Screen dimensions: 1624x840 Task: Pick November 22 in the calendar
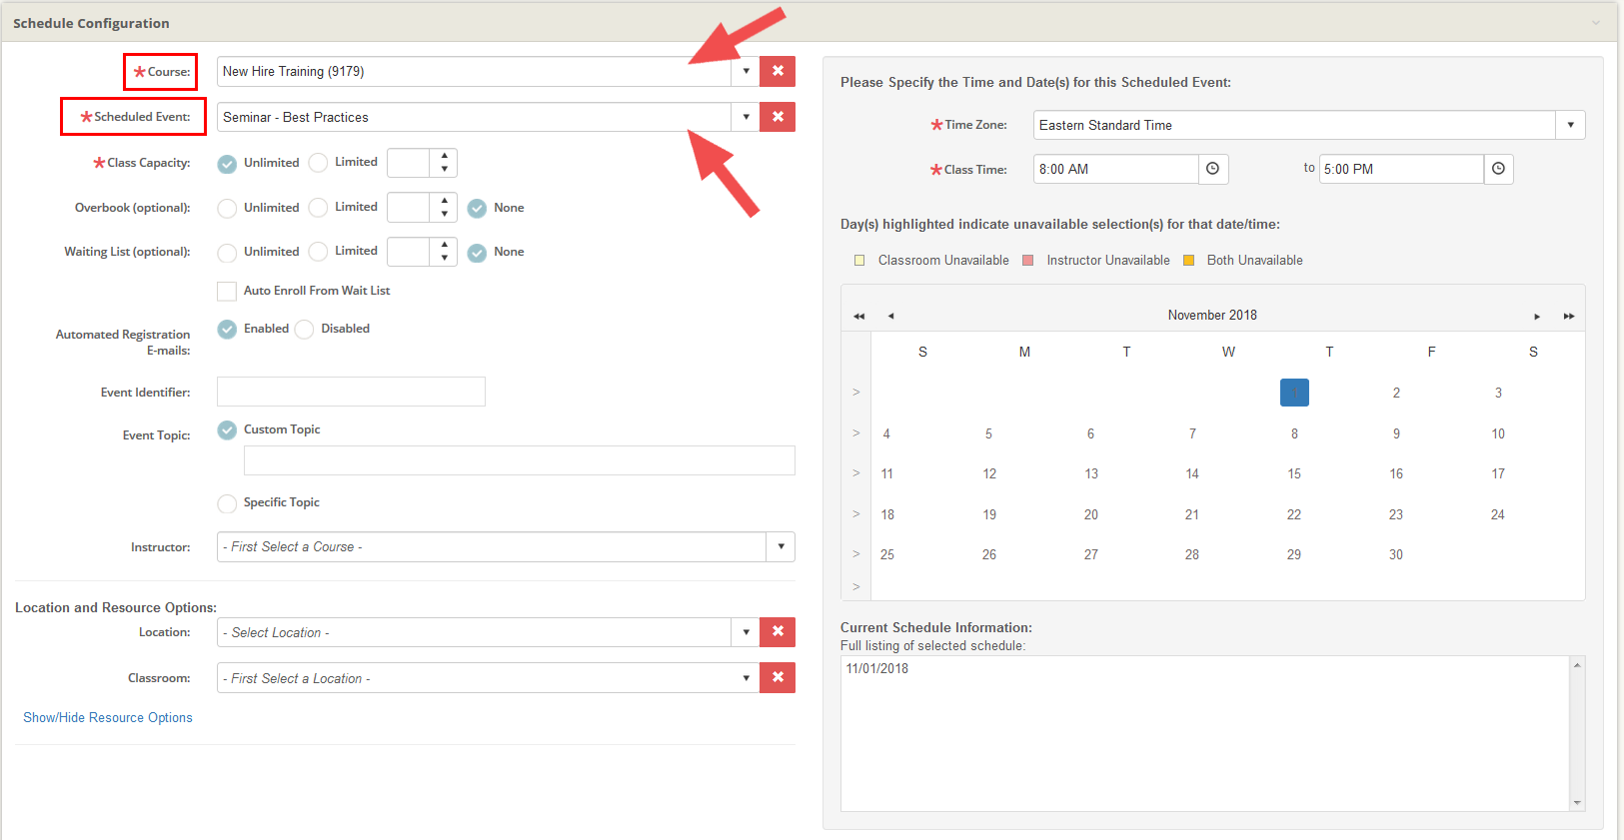click(1294, 514)
